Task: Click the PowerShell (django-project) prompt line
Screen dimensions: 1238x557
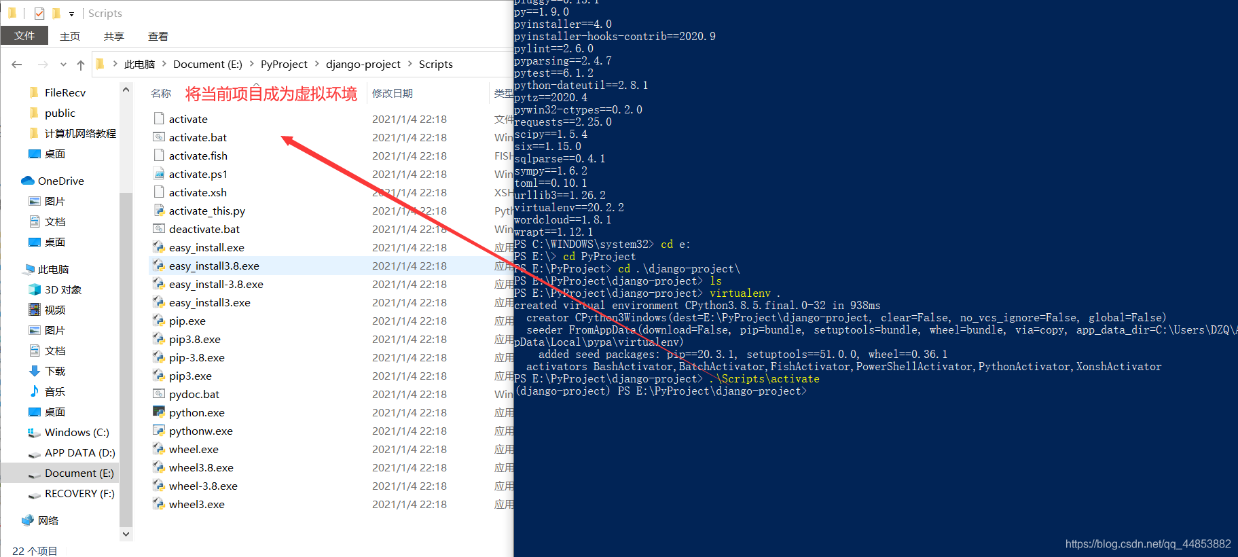Action: [x=661, y=391]
